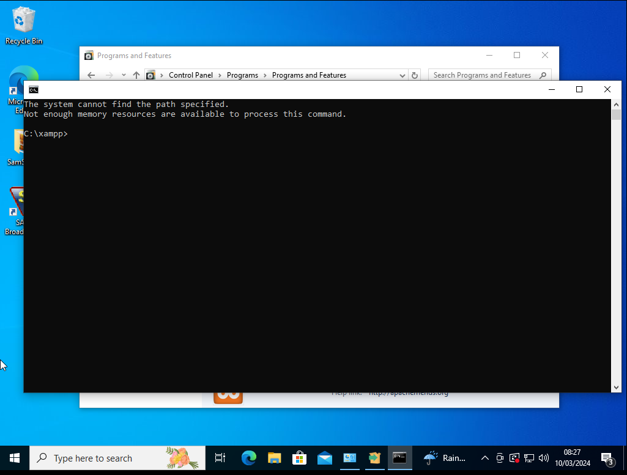
Task: Click the Task View icon
Action: point(220,458)
